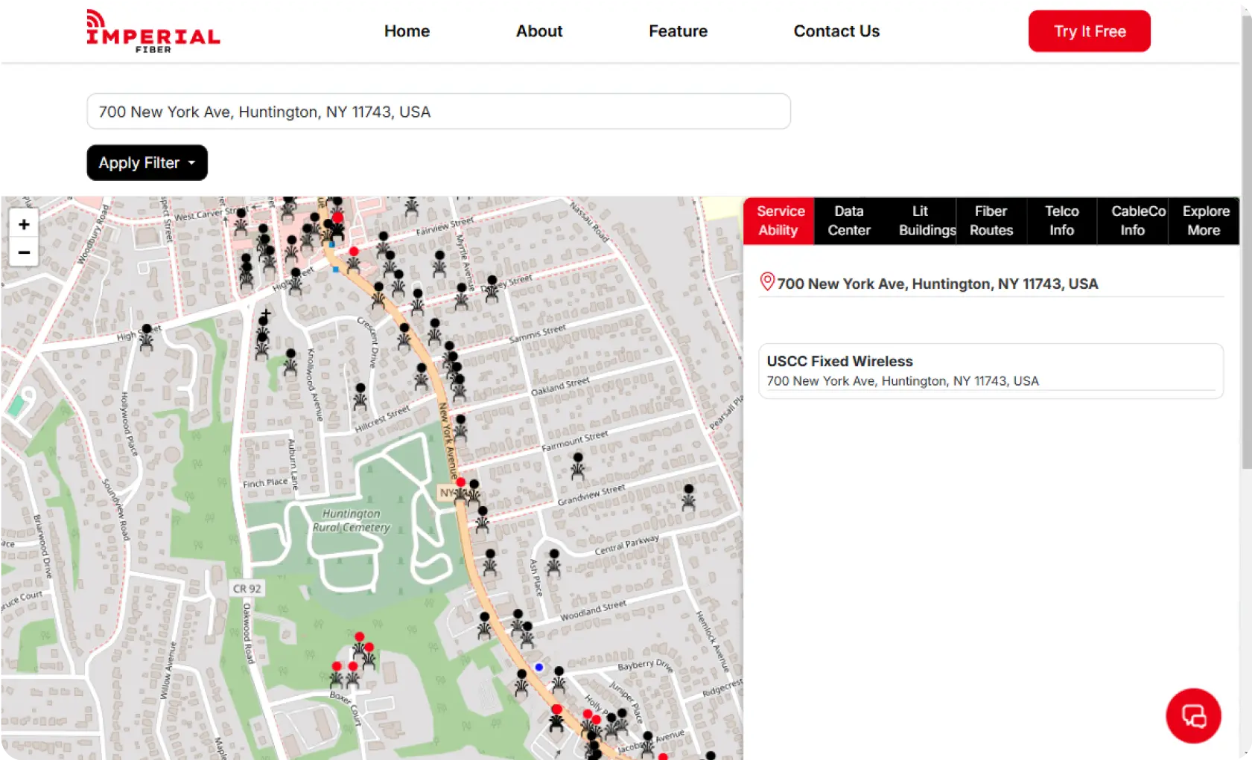Select the tower marker beside Ash Place
Viewport: 1252px width, 760px height.
(x=554, y=563)
